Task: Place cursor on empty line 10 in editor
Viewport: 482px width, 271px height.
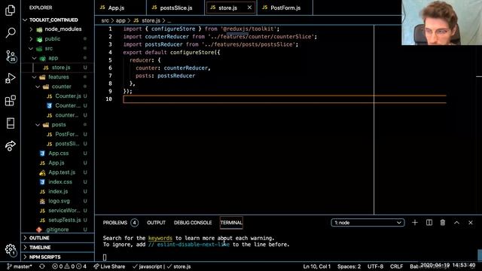Action: [x=285, y=99]
